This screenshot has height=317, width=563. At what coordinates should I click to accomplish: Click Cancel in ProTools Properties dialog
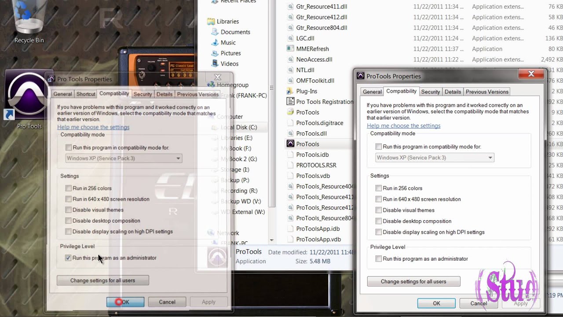coord(479,303)
